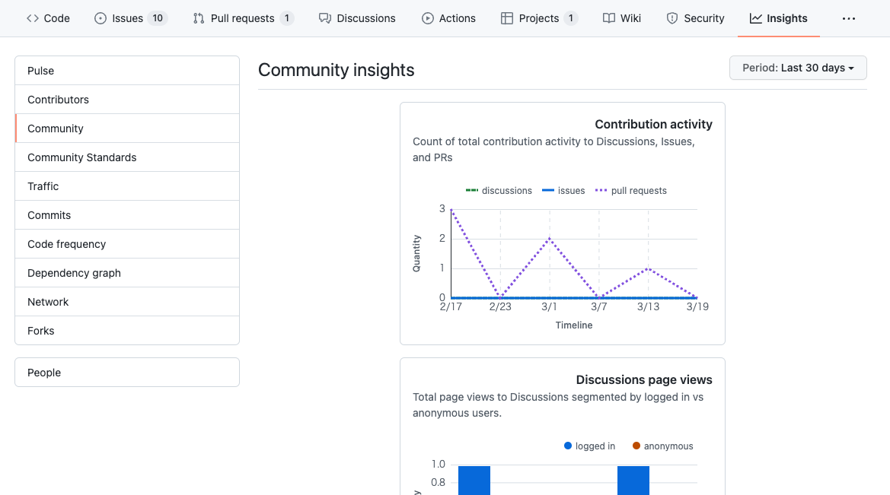
Task: Go to the Security tab
Action: tap(695, 18)
